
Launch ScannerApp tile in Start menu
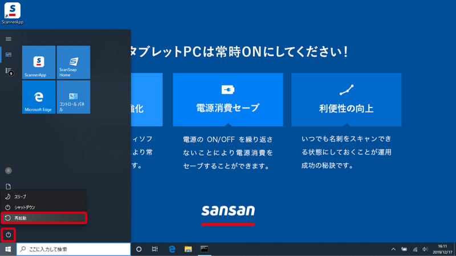39,63
